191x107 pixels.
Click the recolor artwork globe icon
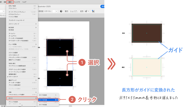[x=61, y=11]
